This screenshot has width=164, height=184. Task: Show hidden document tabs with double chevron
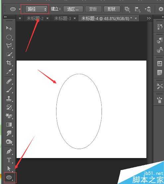click(x=149, y=18)
